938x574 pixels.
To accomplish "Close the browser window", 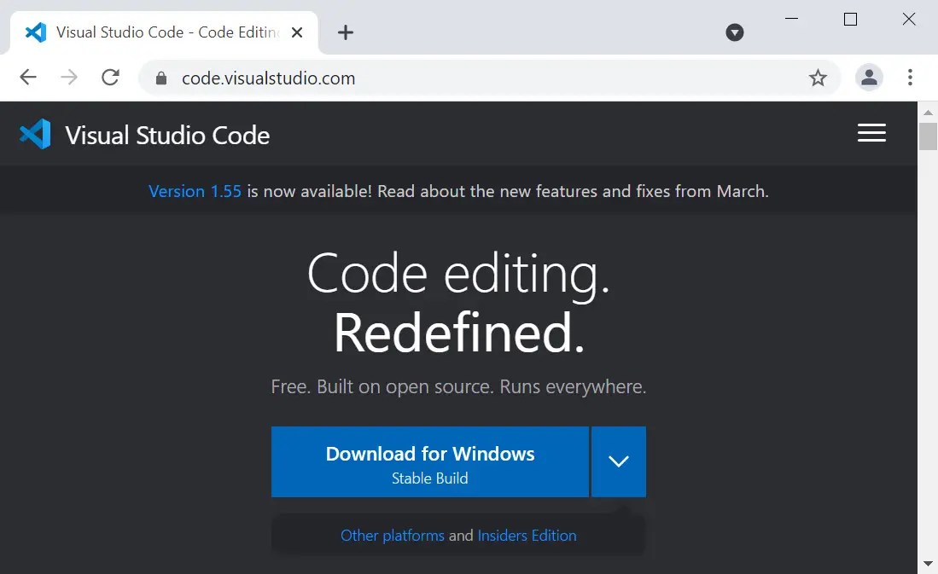I will [x=909, y=19].
